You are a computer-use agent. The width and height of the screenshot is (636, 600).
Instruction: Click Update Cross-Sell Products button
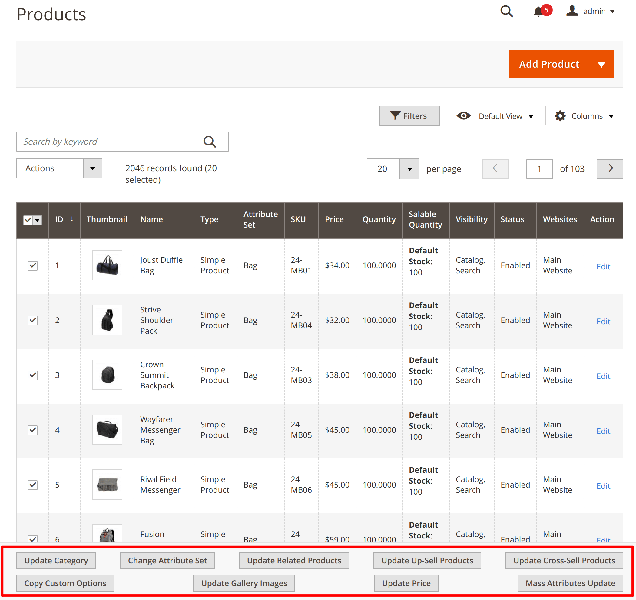coord(564,560)
